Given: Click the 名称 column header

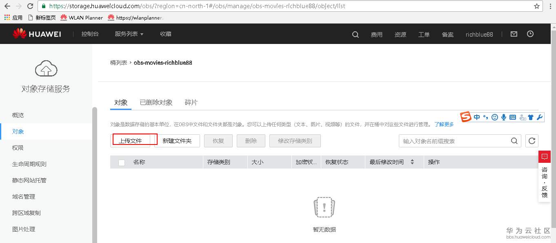Looking at the screenshot, I should (x=139, y=162).
